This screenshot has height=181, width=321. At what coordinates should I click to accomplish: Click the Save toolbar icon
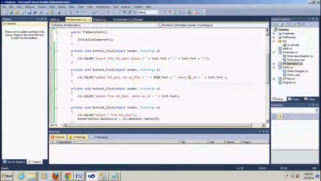click(30, 13)
